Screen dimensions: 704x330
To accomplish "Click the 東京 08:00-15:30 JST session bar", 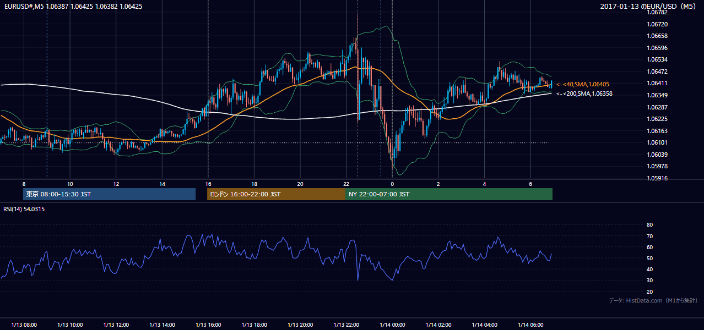I will coord(109,194).
